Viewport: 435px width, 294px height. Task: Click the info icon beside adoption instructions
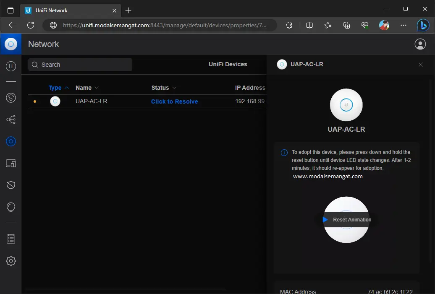pos(284,153)
